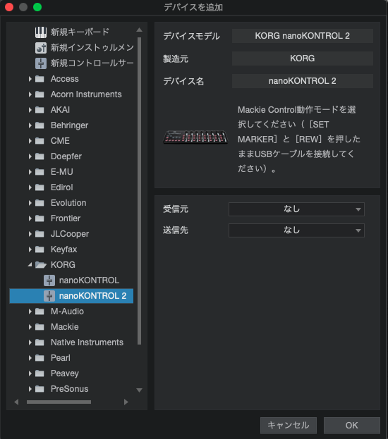Click the キャンセル button
This screenshot has height=439, width=388.
(289, 426)
